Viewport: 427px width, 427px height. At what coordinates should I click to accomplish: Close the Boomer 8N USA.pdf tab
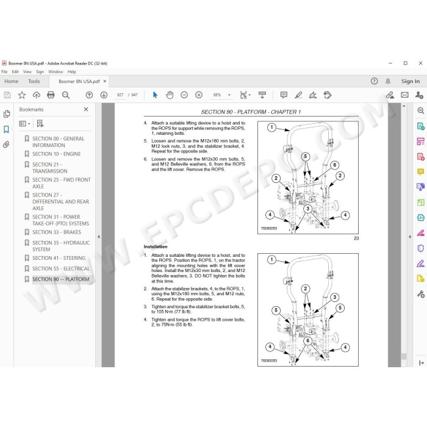click(104, 81)
